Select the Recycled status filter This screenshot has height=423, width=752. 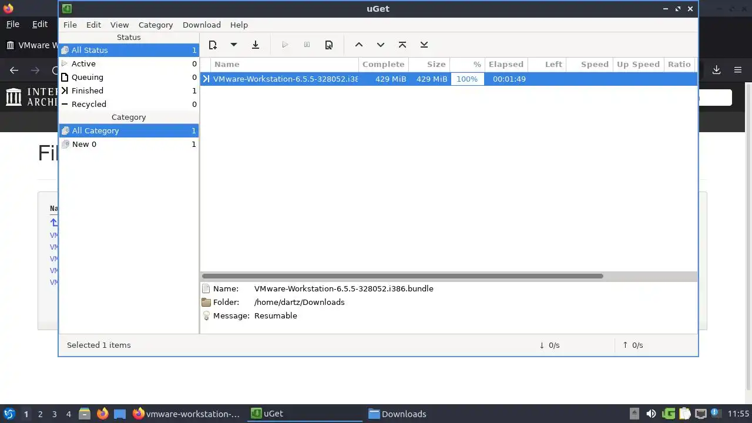pos(129,104)
